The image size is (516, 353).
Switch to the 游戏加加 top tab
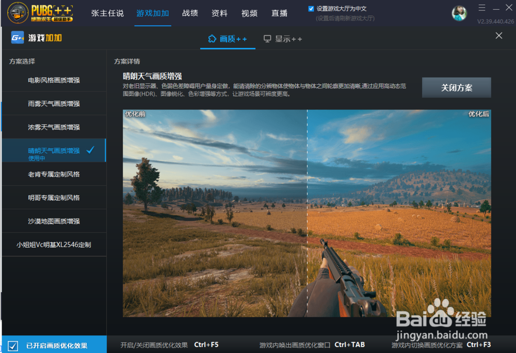tap(153, 13)
